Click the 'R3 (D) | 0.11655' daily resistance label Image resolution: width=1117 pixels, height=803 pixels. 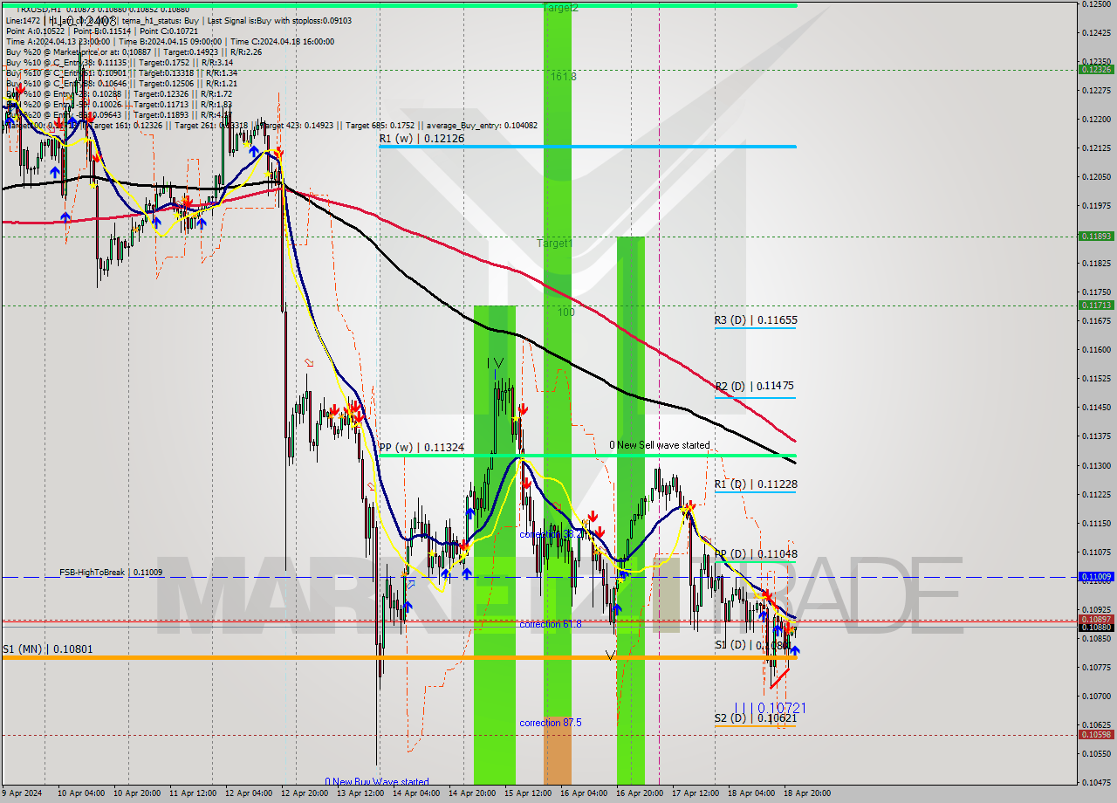(x=756, y=320)
